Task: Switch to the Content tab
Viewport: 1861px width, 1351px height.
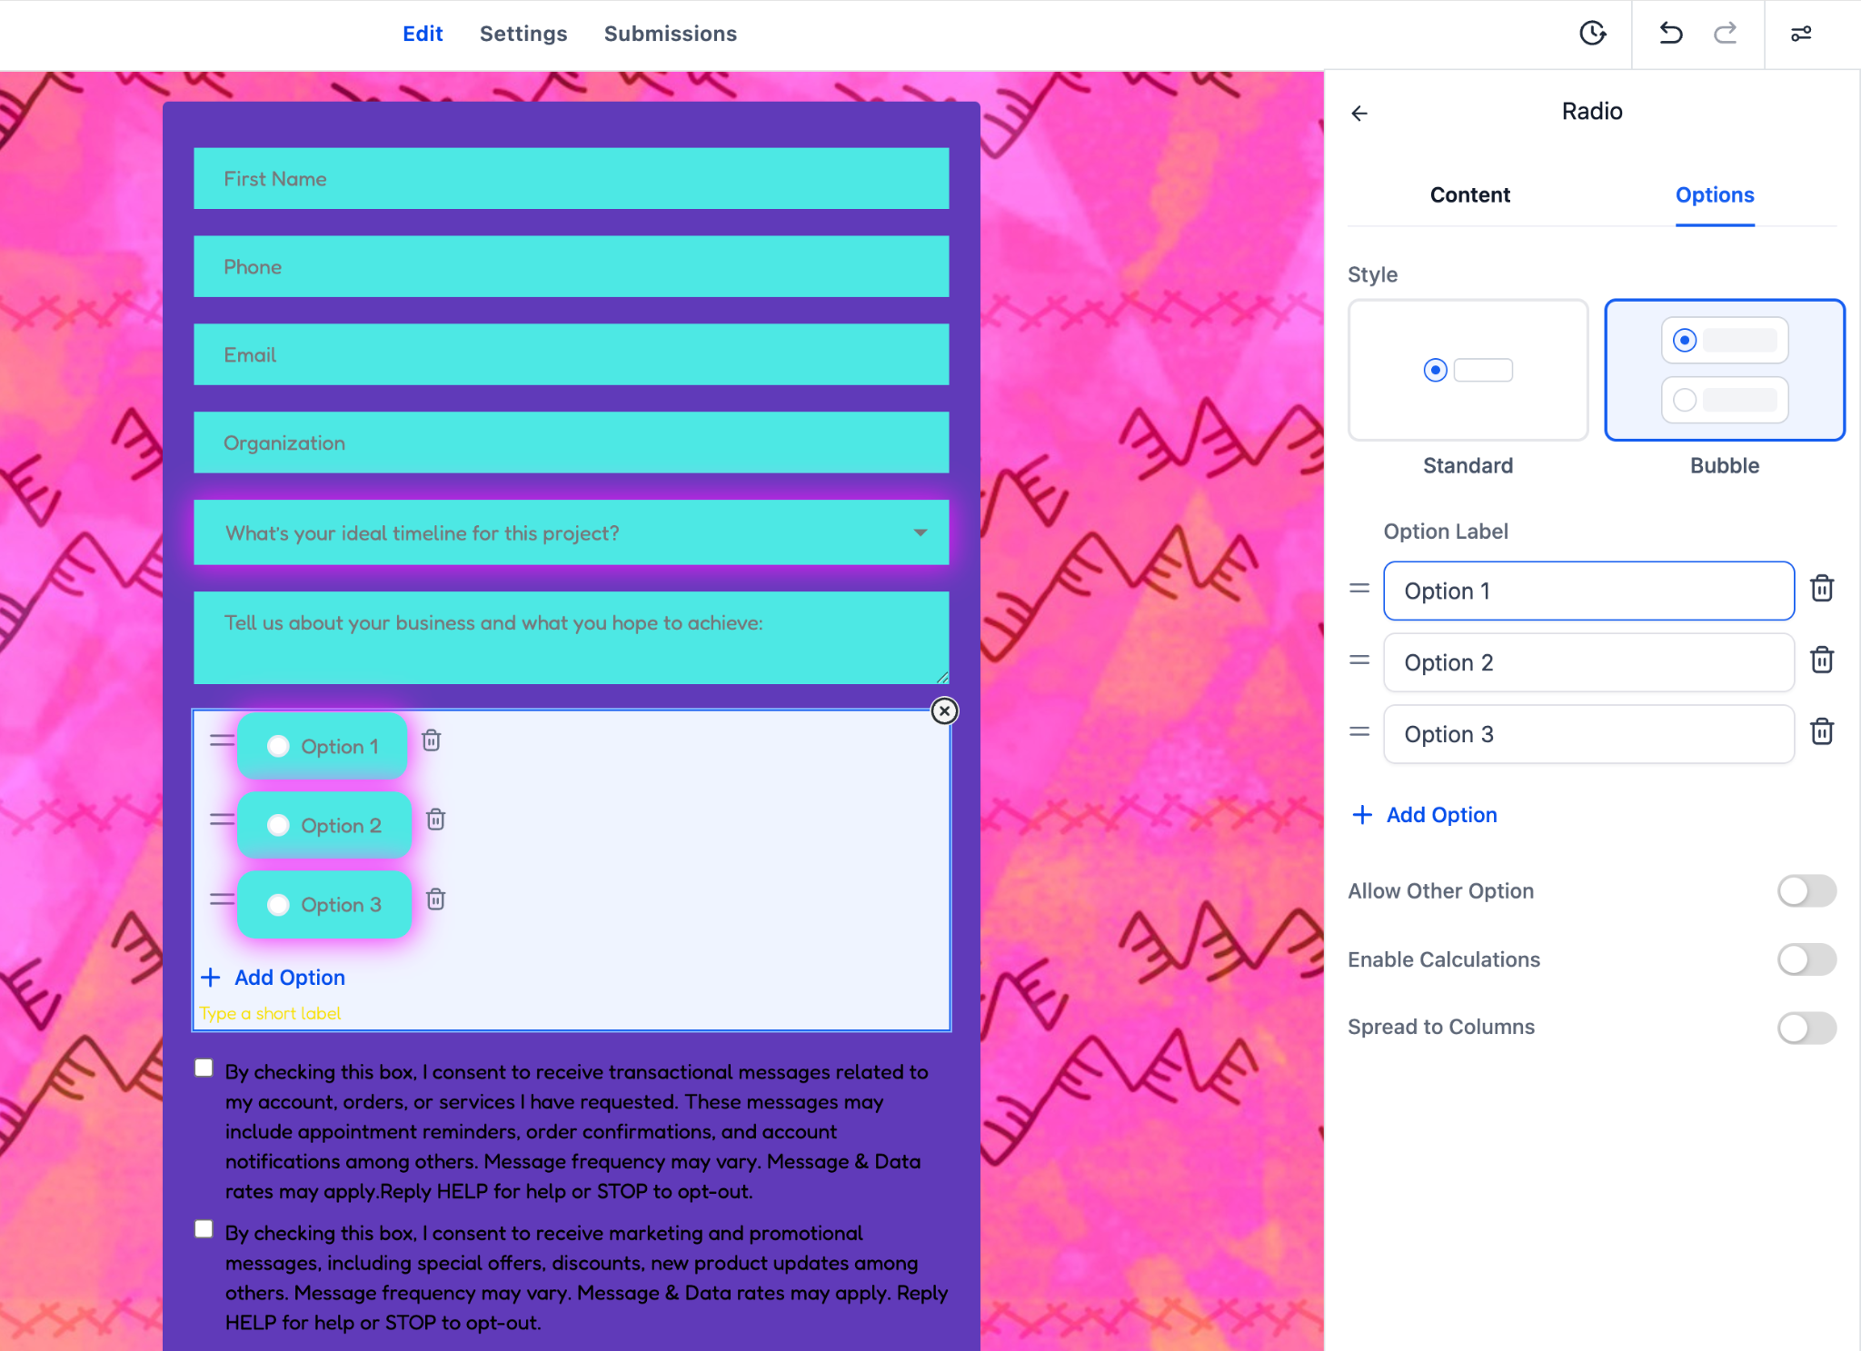Action: coord(1469,194)
